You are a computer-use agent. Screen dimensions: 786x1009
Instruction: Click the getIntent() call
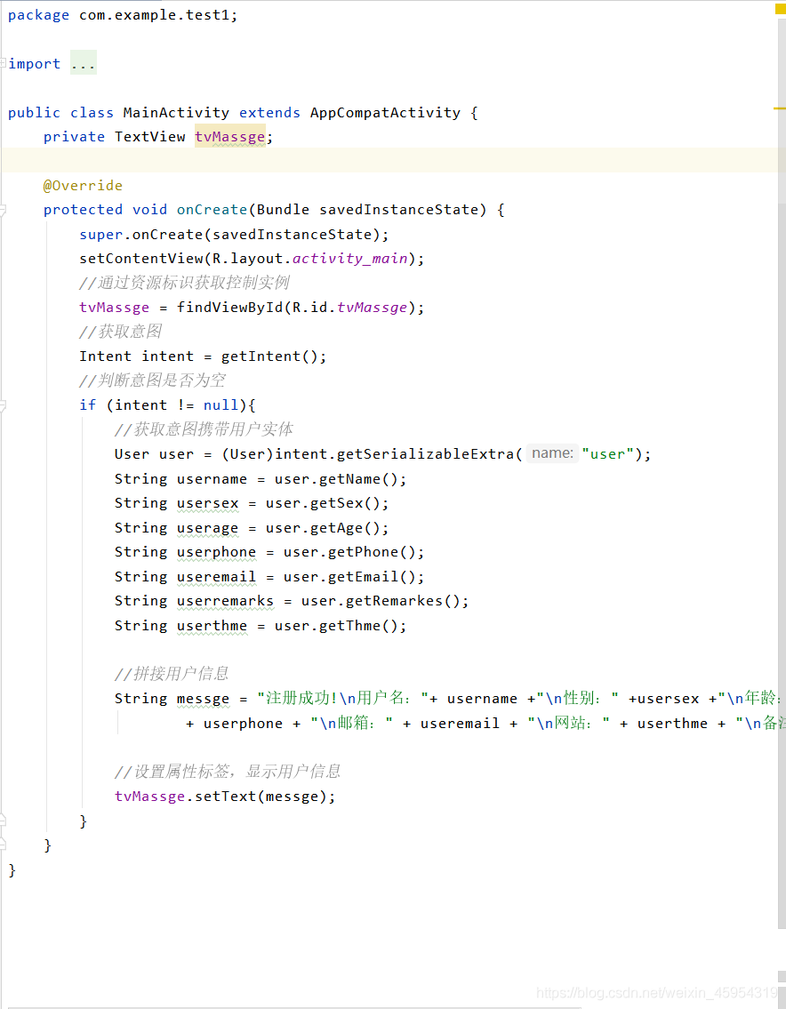click(x=269, y=356)
